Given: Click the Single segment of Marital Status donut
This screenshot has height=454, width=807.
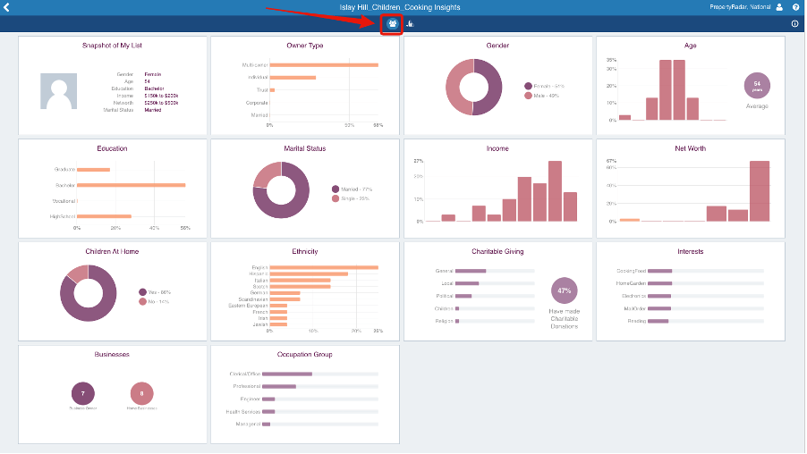Looking at the screenshot, I should (266, 173).
